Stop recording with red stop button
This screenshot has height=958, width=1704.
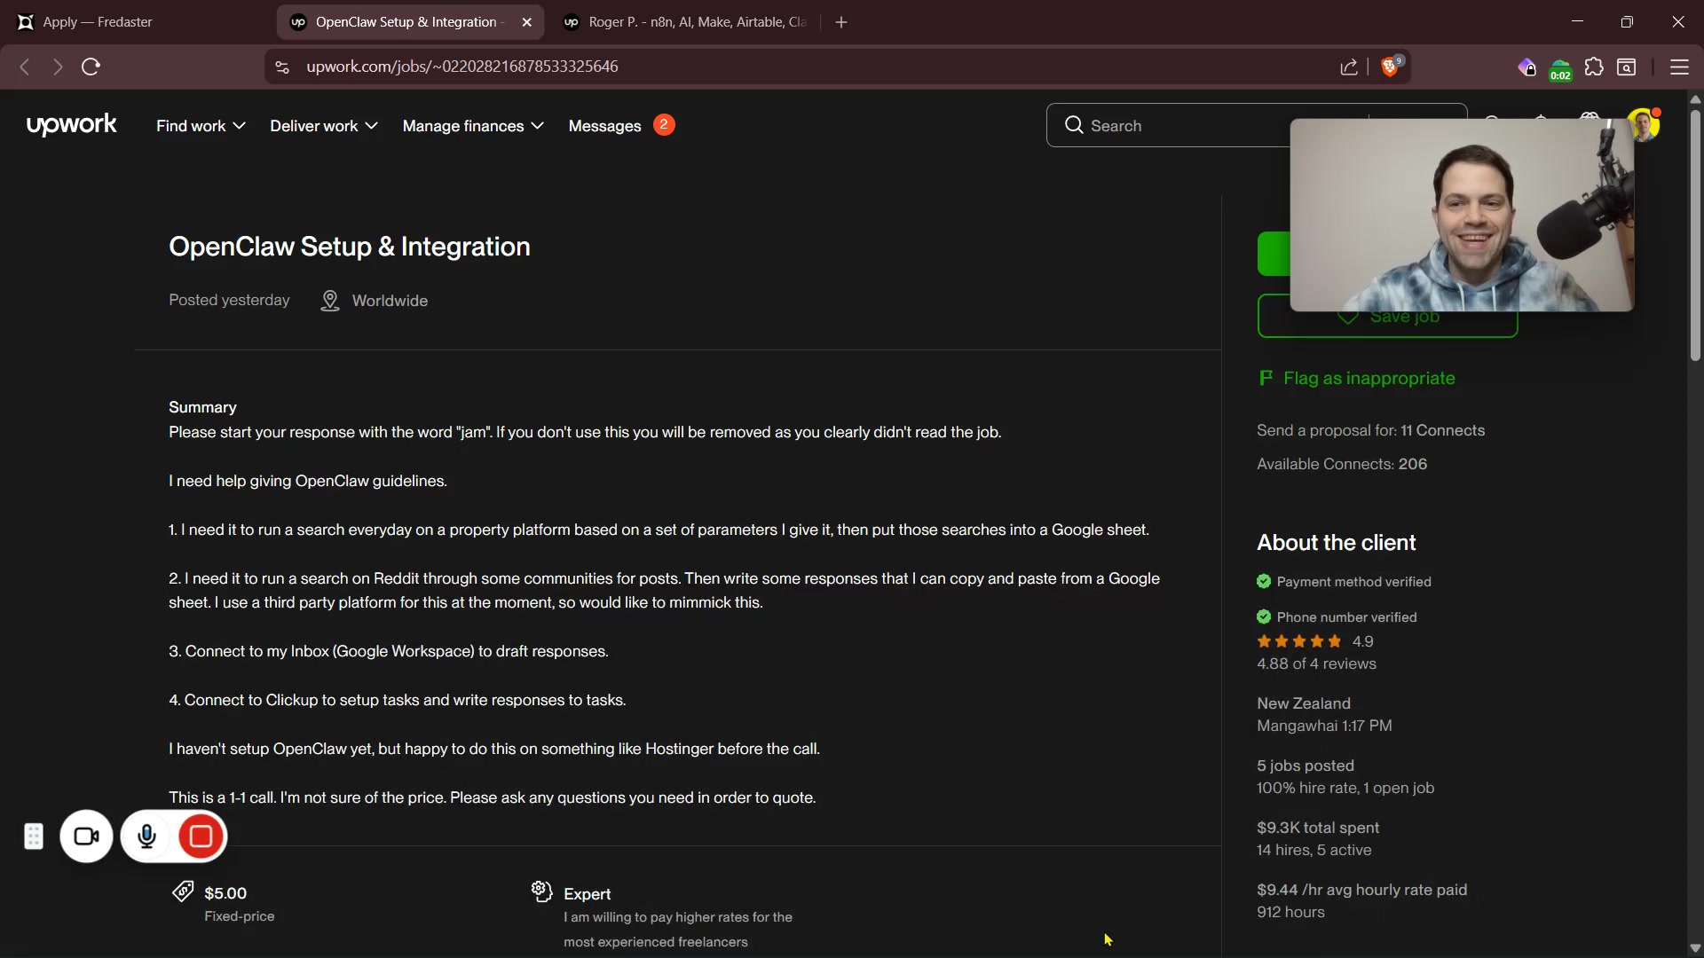tap(201, 836)
